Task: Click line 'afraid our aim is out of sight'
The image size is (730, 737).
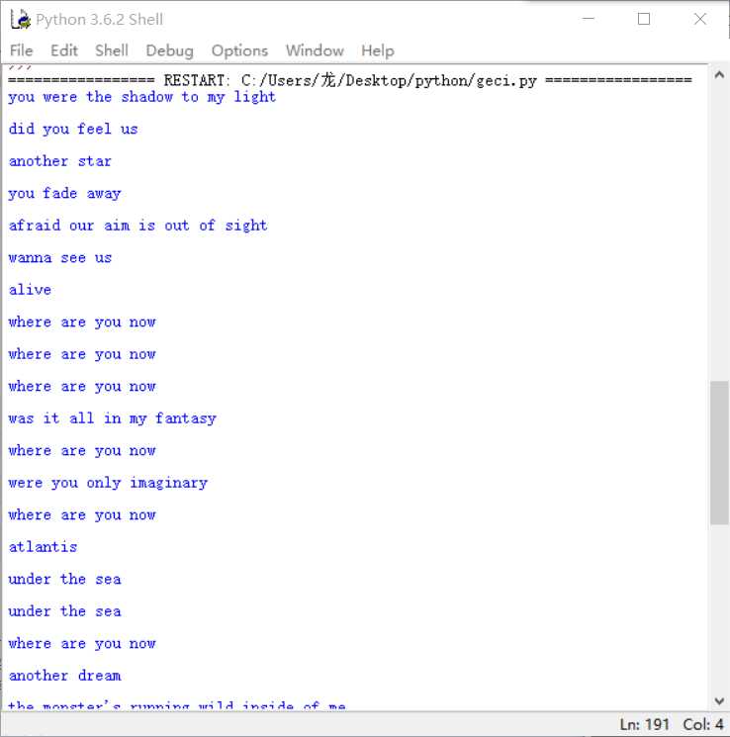Action: point(138,226)
